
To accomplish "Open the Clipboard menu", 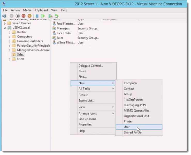I will point(41,10).
